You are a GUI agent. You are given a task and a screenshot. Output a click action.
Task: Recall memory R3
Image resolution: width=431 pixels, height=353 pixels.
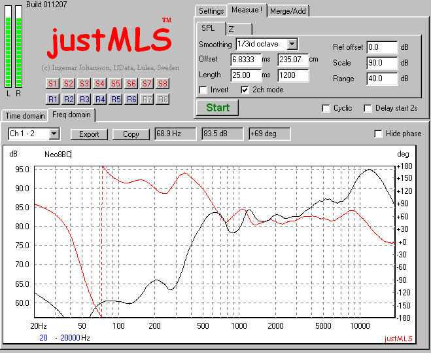(84, 99)
